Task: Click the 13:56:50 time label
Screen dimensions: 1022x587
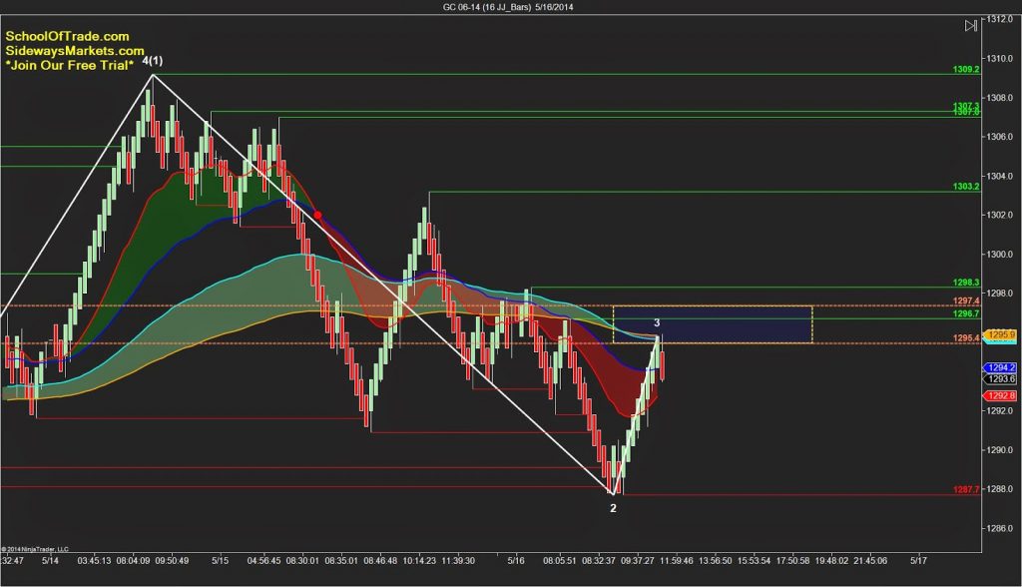Action: click(x=715, y=560)
